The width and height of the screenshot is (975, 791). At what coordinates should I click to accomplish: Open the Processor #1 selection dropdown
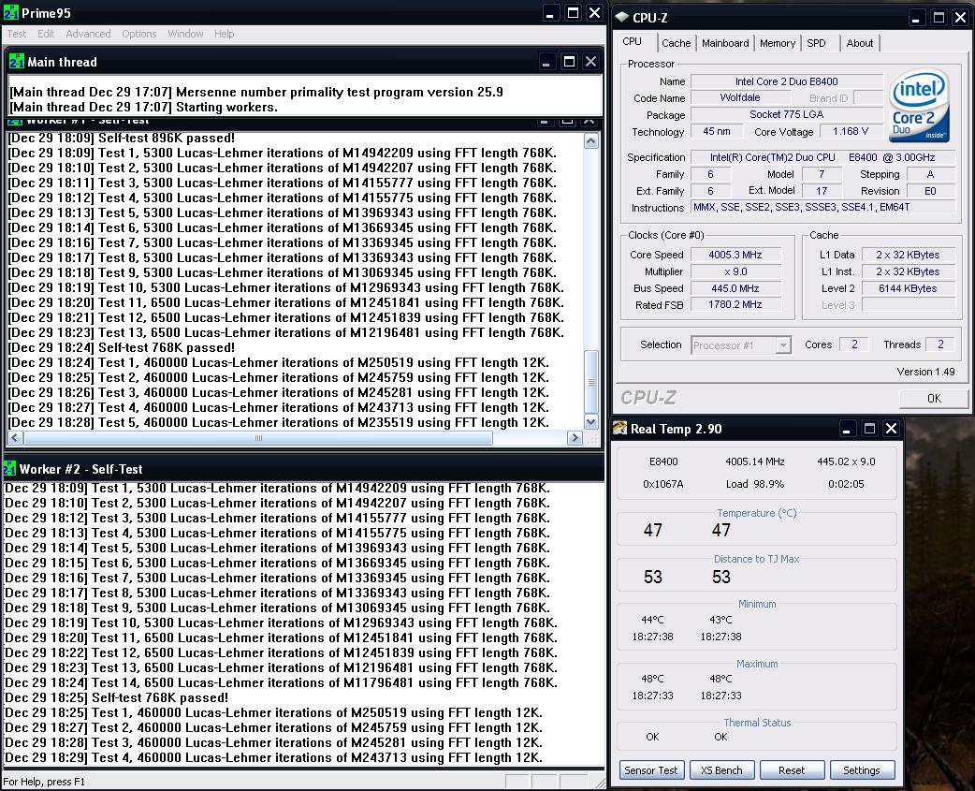(x=740, y=345)
